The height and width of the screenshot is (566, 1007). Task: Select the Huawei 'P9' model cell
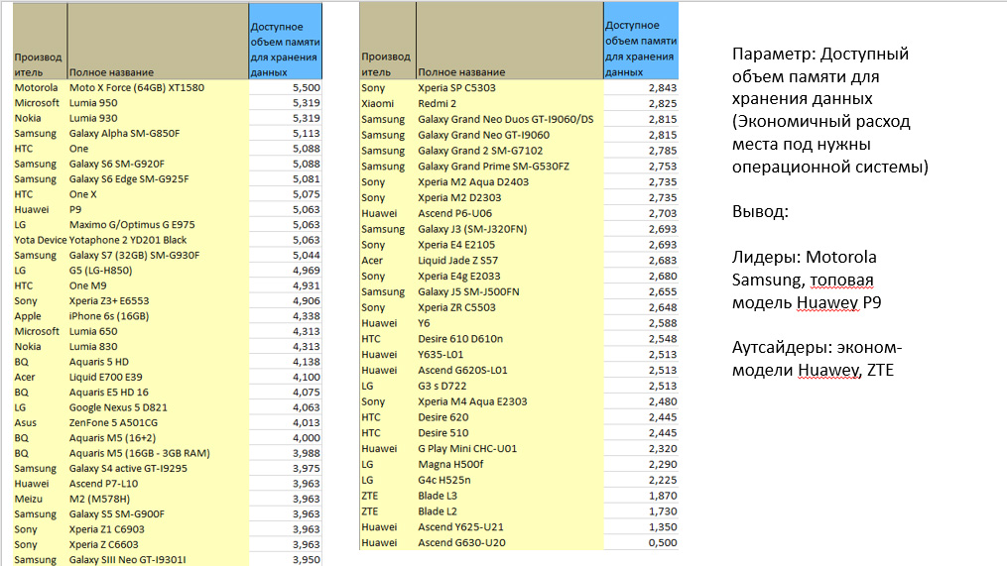click(158, 209)
